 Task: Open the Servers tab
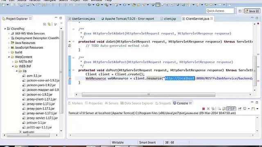pos(112,103)
